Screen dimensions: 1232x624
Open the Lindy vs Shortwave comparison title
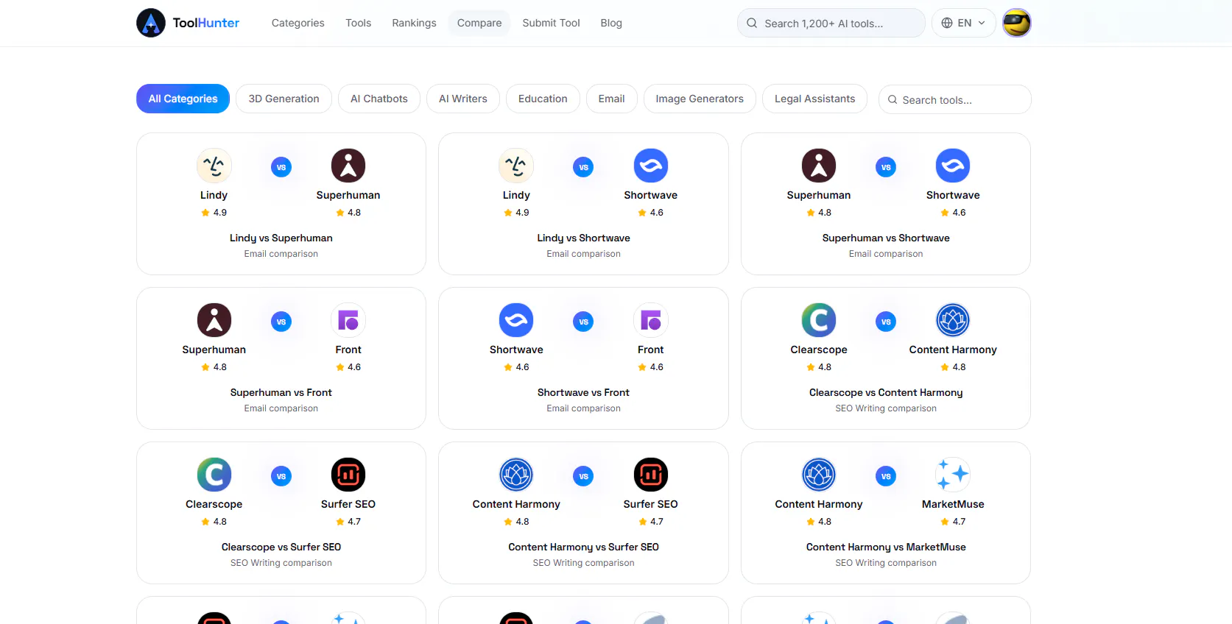click(583, 238)
